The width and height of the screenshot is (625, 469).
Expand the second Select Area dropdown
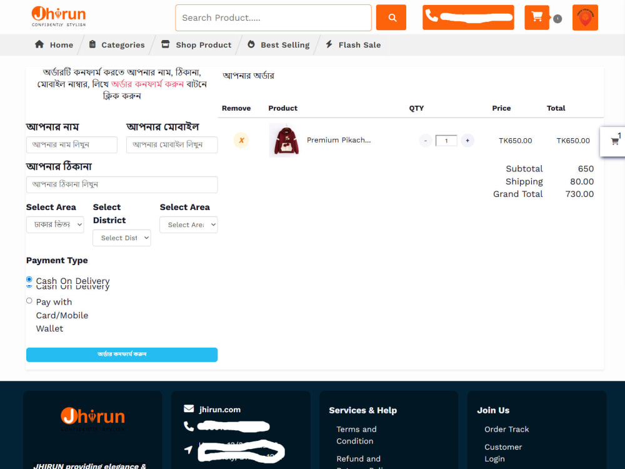click(189, 225)
